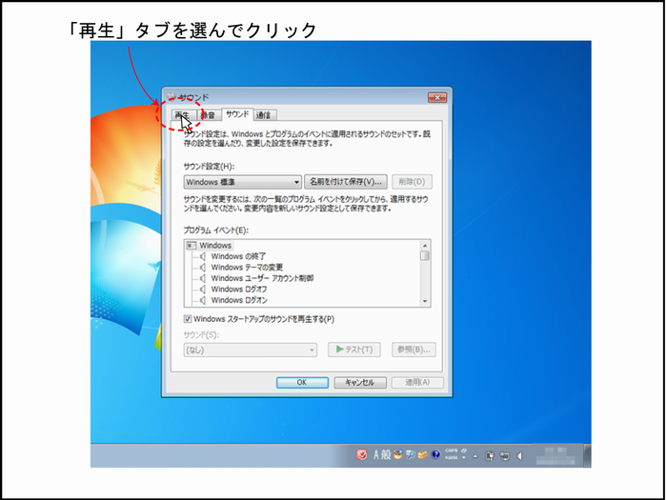667x500 pixels.
Task: Select the Windows ログオン event
Action: coord(239,300)
